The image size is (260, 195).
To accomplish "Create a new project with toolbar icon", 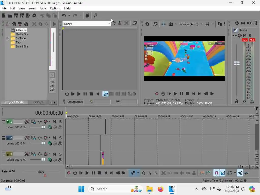I will (4, 15).
